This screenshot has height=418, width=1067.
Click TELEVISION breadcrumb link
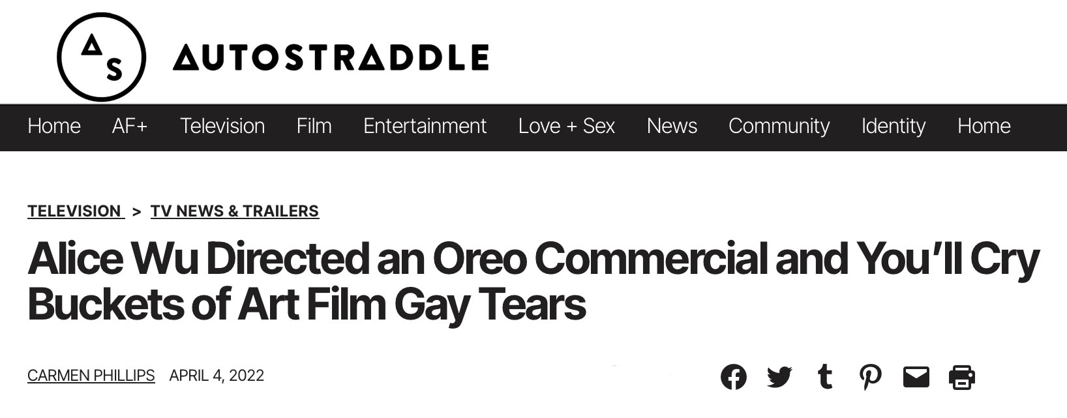point(75,211)
